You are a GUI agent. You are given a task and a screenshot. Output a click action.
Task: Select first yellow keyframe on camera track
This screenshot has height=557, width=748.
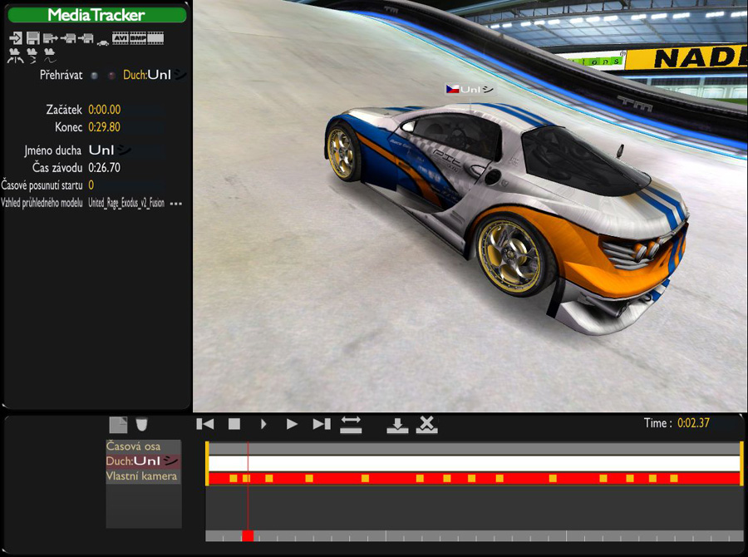coord(234,478)
